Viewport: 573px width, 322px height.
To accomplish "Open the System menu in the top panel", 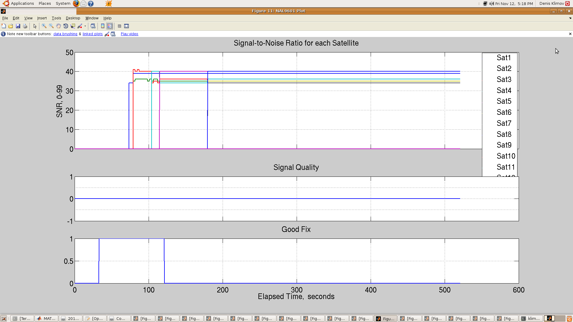I will pos(63,4).
